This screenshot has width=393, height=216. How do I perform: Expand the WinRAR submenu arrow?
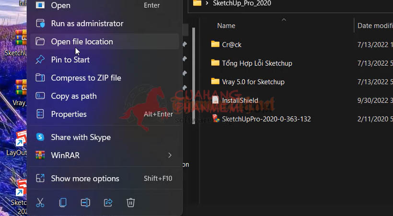click(x=170, y=155)
